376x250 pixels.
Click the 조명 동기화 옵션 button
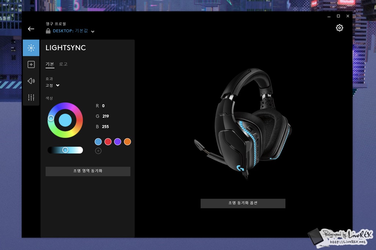[243, 203]
